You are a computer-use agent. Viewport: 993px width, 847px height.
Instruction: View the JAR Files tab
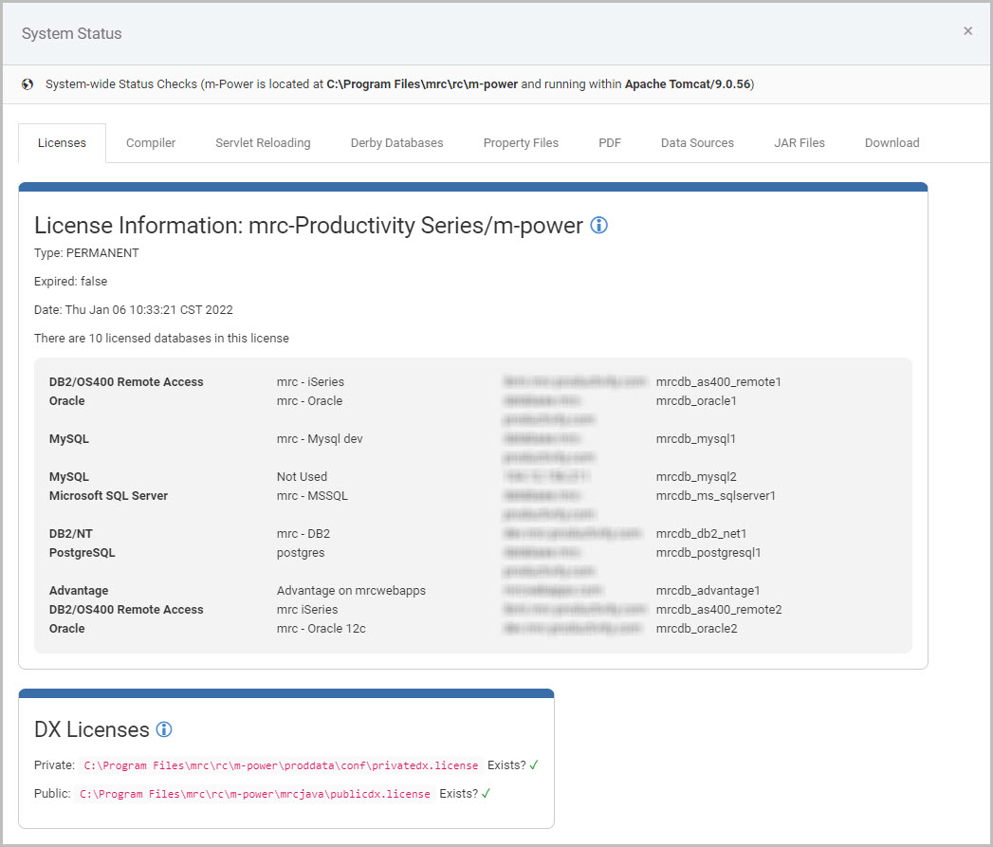pyautogui.click(x=800, y=143)
